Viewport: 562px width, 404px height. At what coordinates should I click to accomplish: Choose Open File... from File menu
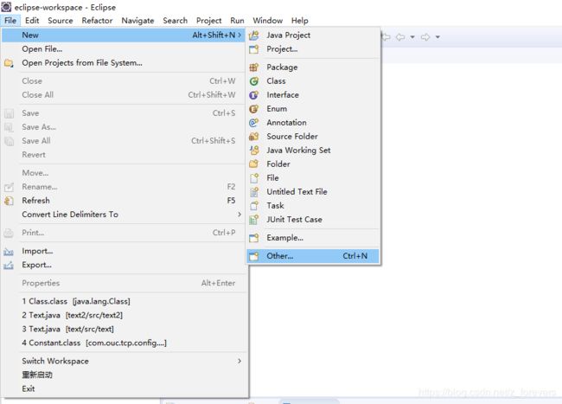[x=124, y=48]
